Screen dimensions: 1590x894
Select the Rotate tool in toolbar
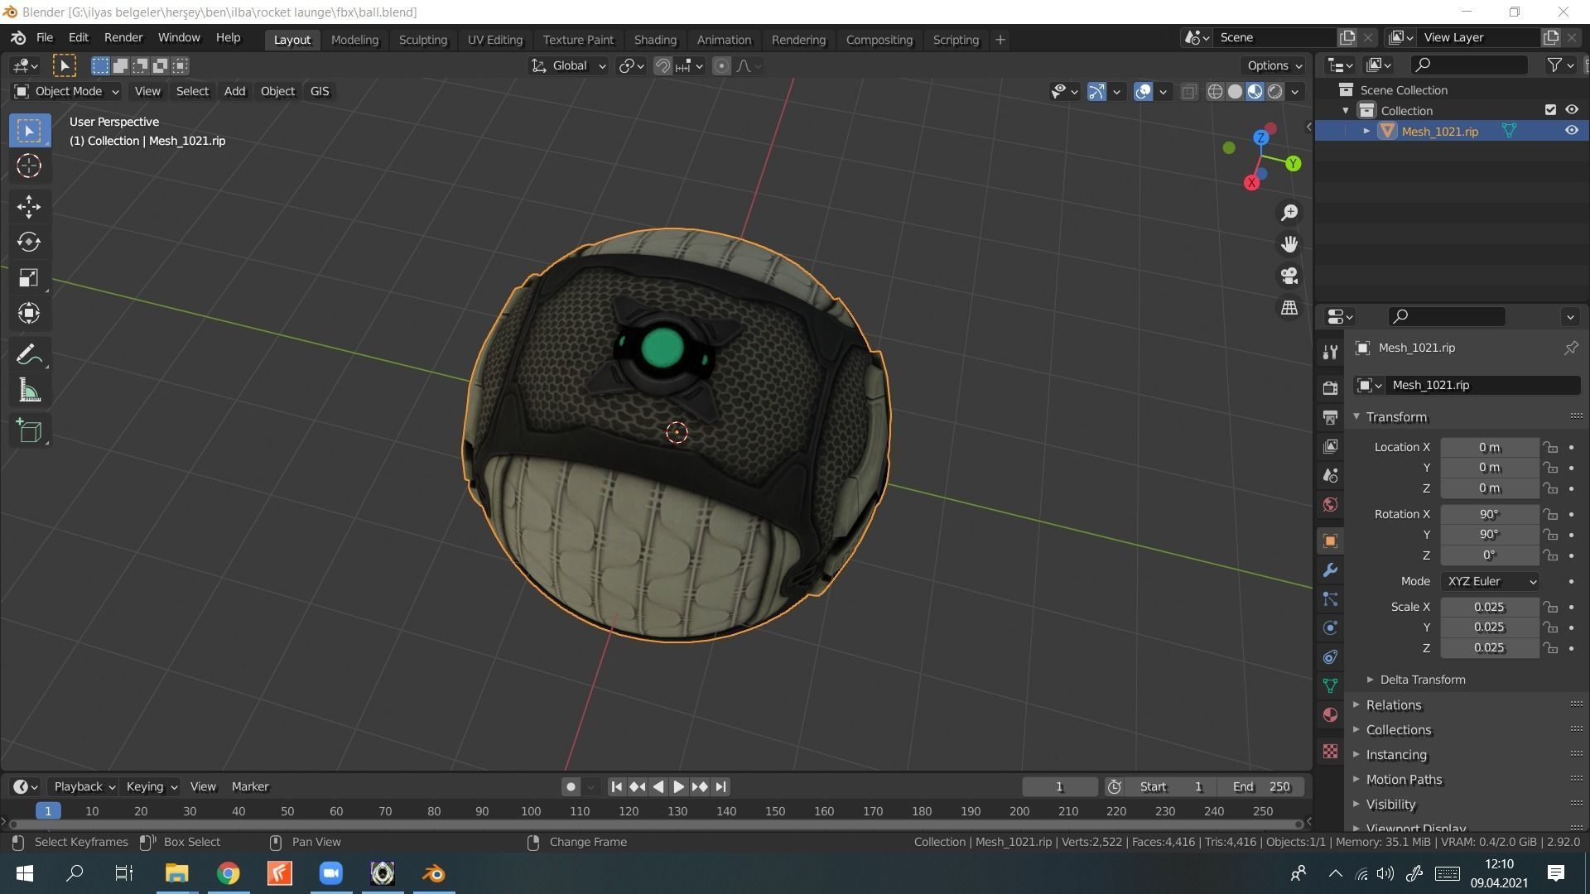pyautogui.click(x=29, y=242)
